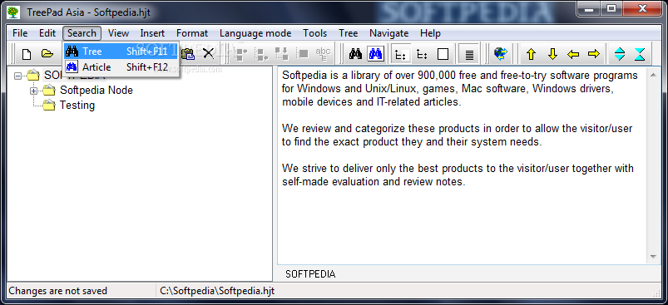Open the Insert menu
The width and height of the screenshot is (668, 305).
[152, 33]
